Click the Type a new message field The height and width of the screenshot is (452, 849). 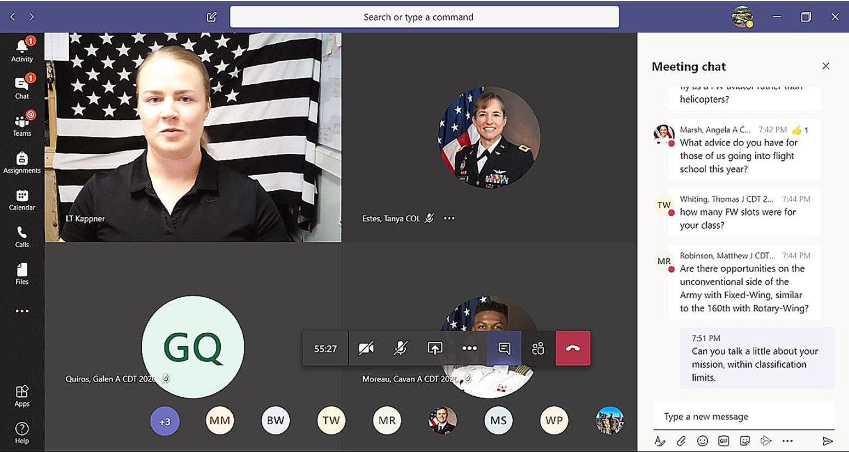click(x=744, y=416)
